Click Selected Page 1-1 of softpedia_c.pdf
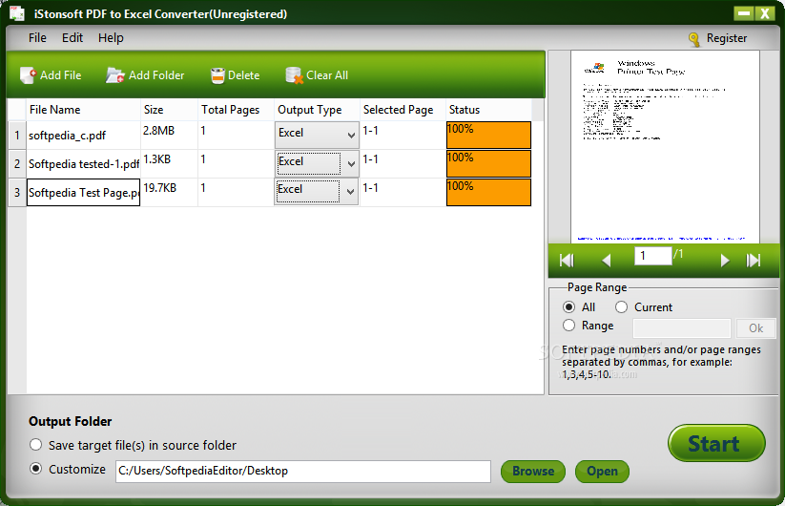Viewport: 785px width, 506px height. (403, 136)
